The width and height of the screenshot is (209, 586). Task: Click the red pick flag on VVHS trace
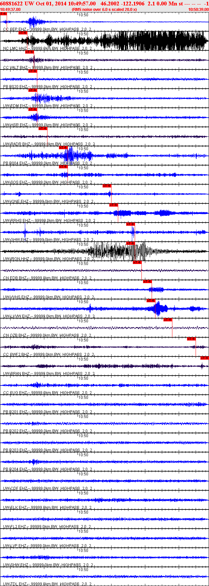pos(147,282)
